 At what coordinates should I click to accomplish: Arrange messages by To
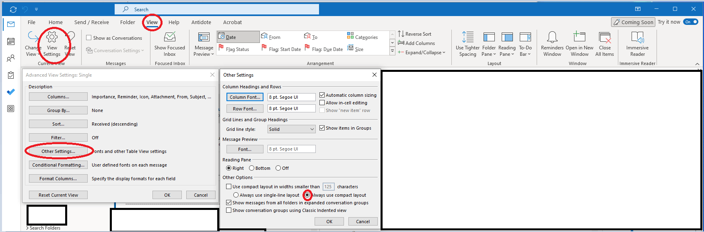tap(311, 37)
